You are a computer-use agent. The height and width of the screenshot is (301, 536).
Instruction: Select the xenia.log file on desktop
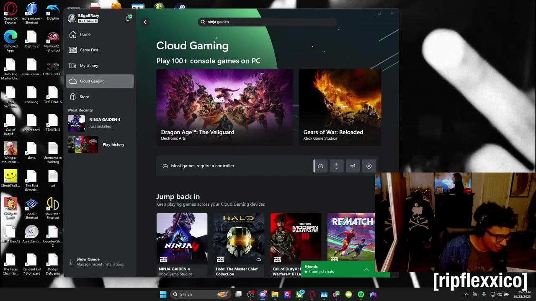pyautogui.click(x=32, y=95)
